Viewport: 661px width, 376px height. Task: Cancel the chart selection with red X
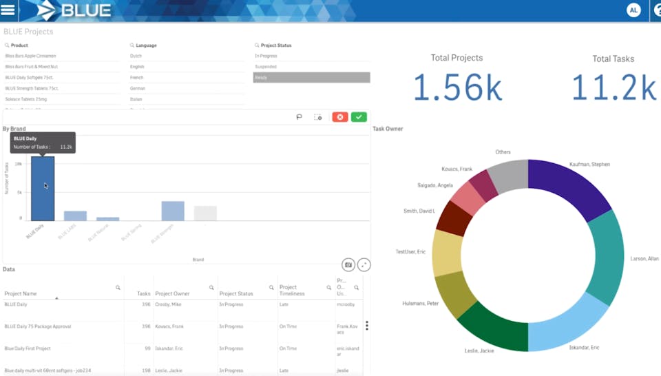[x=339, y=117]
